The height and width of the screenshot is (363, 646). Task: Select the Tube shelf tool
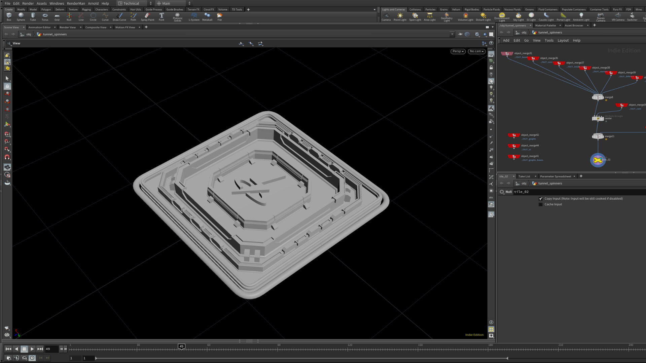tap(33, 17)
